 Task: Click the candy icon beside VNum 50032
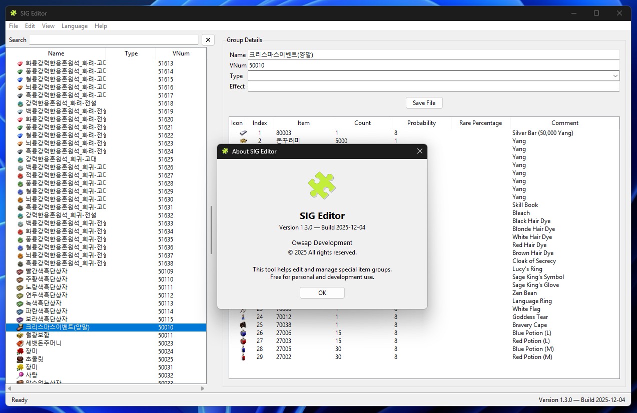coord(20,375)
